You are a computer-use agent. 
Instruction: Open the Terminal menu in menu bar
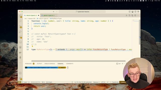(27, 1)
